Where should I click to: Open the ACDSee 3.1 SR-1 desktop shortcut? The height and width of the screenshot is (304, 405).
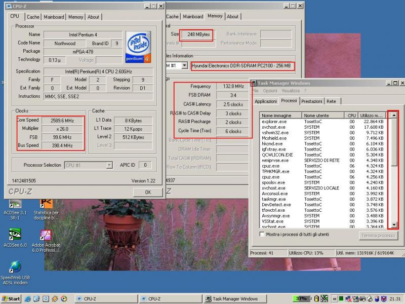pos(15,209)
